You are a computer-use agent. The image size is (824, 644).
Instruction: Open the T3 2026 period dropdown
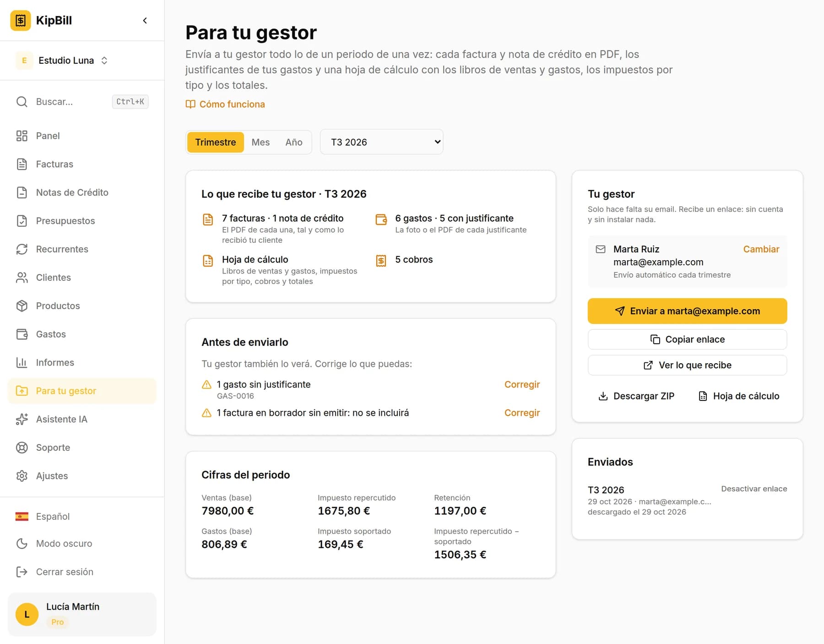coord(381,142)
